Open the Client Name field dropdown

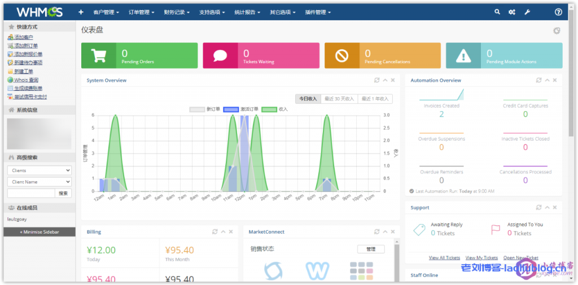point(39,182)
